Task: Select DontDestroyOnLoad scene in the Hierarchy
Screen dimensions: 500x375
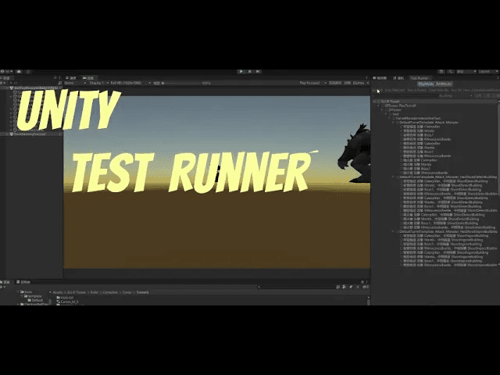Action: (x=31, y=134)
